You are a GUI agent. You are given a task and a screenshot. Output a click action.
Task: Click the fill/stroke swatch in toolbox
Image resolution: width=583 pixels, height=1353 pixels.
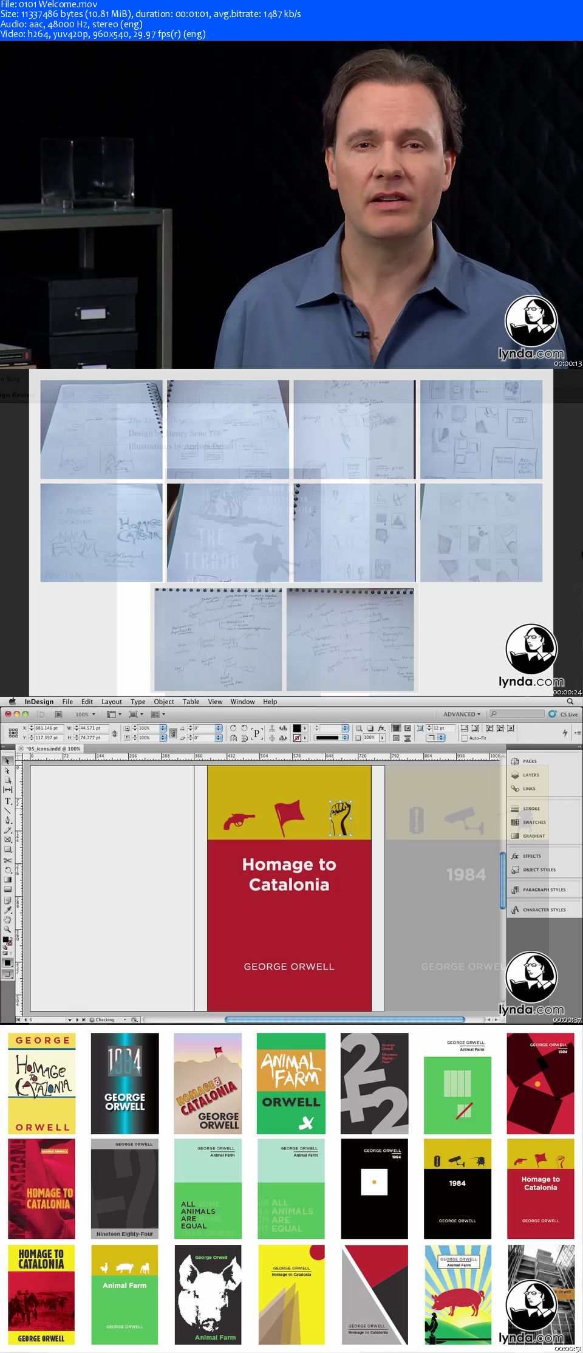(6, 940)
